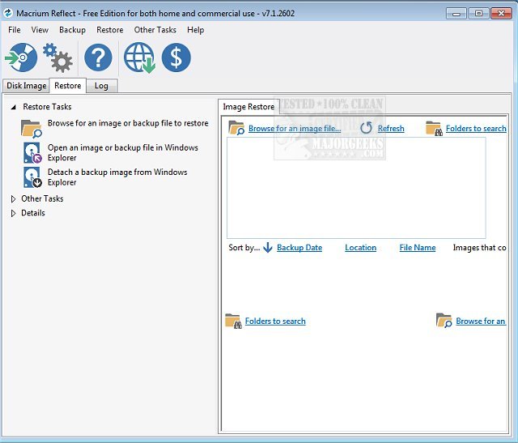Click the blue question mark help icon
The width and height of the screenshot is (518, 443).
(98, 58)
